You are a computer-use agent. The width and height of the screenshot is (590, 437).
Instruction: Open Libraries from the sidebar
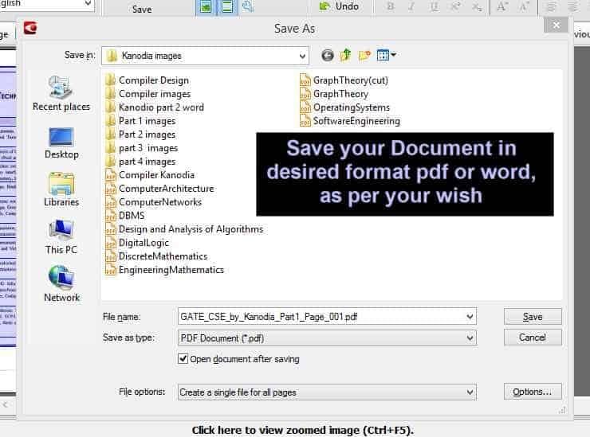61,189
